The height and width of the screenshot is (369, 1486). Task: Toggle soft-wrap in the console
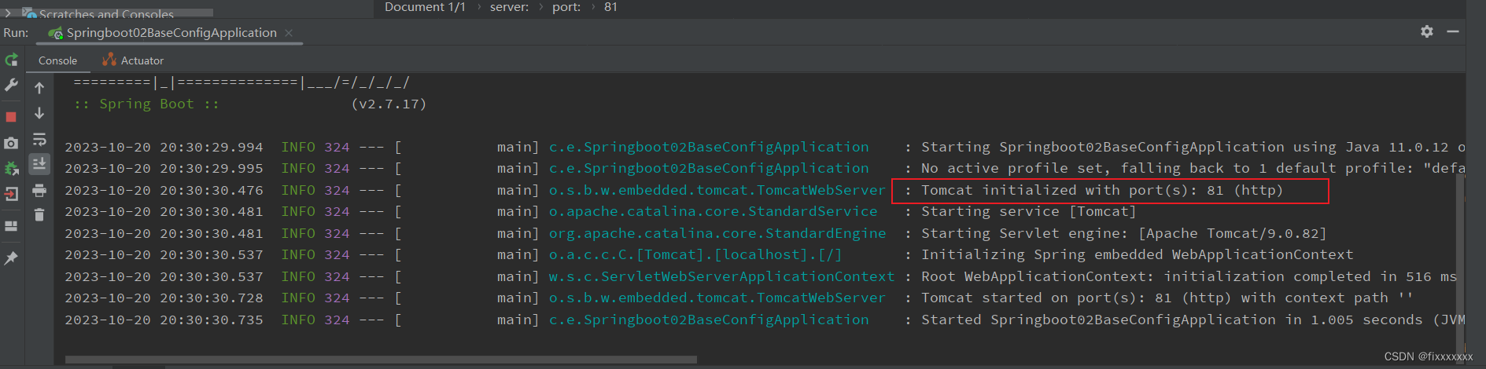point(39,140)
